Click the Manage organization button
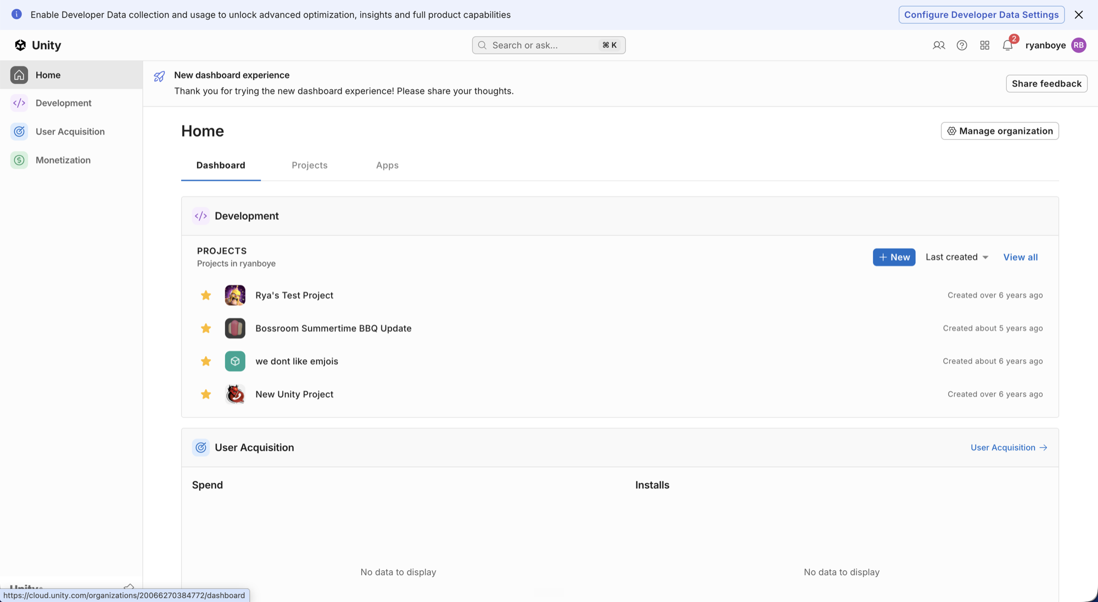This screenshot has width=1098, height=602. pyautogui.click(x=1000, y=131)
